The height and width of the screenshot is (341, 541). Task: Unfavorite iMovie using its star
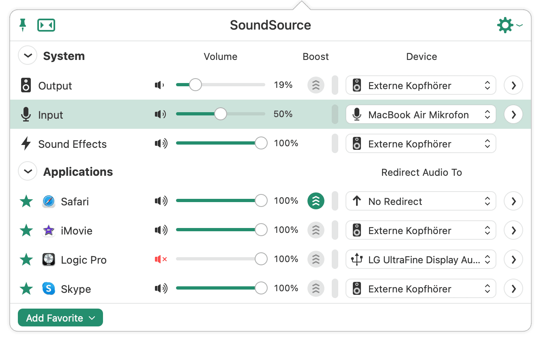(26, 230)
